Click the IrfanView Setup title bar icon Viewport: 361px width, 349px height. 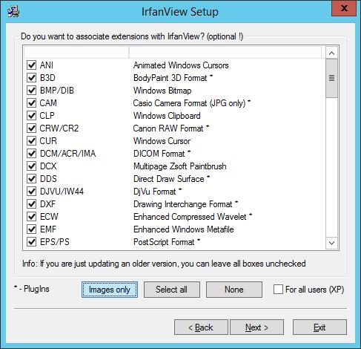(x=13, y=12)
